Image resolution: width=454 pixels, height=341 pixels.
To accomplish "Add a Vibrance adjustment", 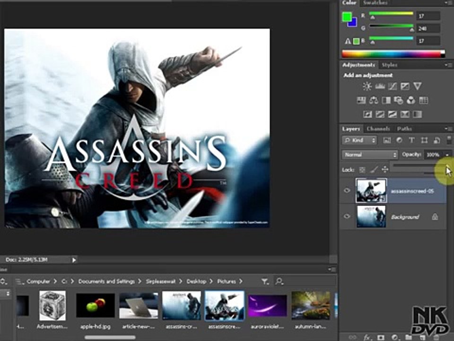I will point(417,86).
